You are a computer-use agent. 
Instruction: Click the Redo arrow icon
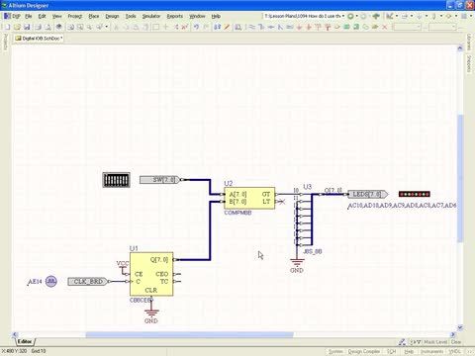pos(206,27)
